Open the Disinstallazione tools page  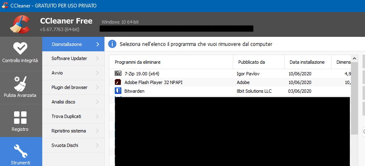(x=73, y=44)
